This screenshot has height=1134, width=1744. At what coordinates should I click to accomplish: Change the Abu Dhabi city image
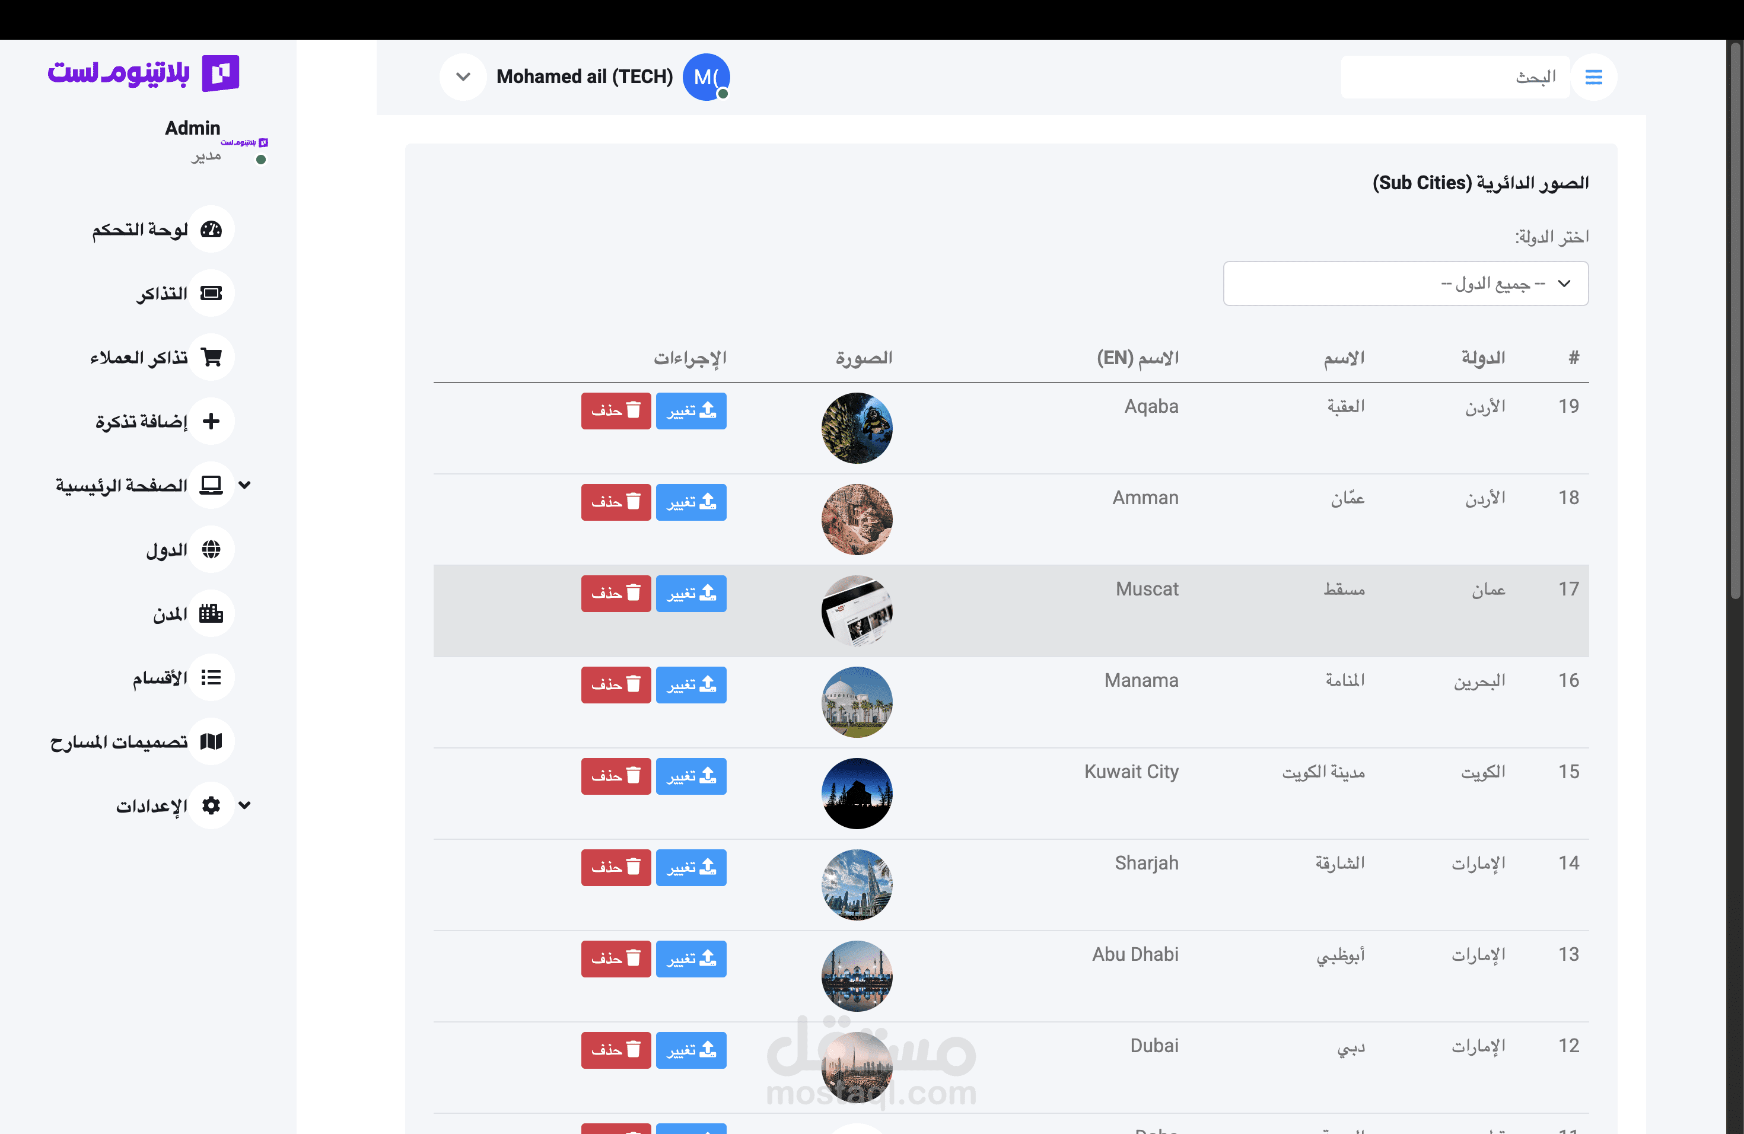690,958
